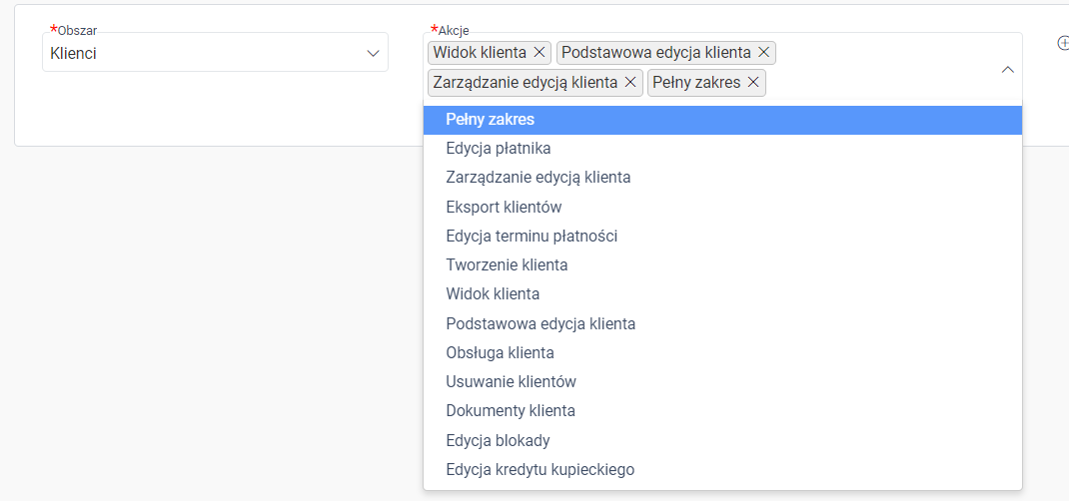Select Edycja kredytu kupieckiego option
Image resolution: width=1069 pixels, height=501 pixels.
point(722,470)
